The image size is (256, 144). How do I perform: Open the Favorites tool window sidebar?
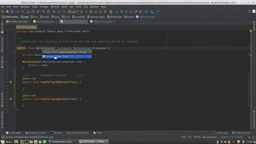[2, 100]
